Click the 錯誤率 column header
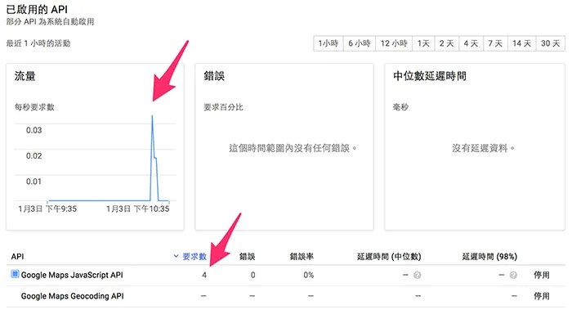This screenshot has width=572, height=310. pyautogui.click(x=302, y=257)
